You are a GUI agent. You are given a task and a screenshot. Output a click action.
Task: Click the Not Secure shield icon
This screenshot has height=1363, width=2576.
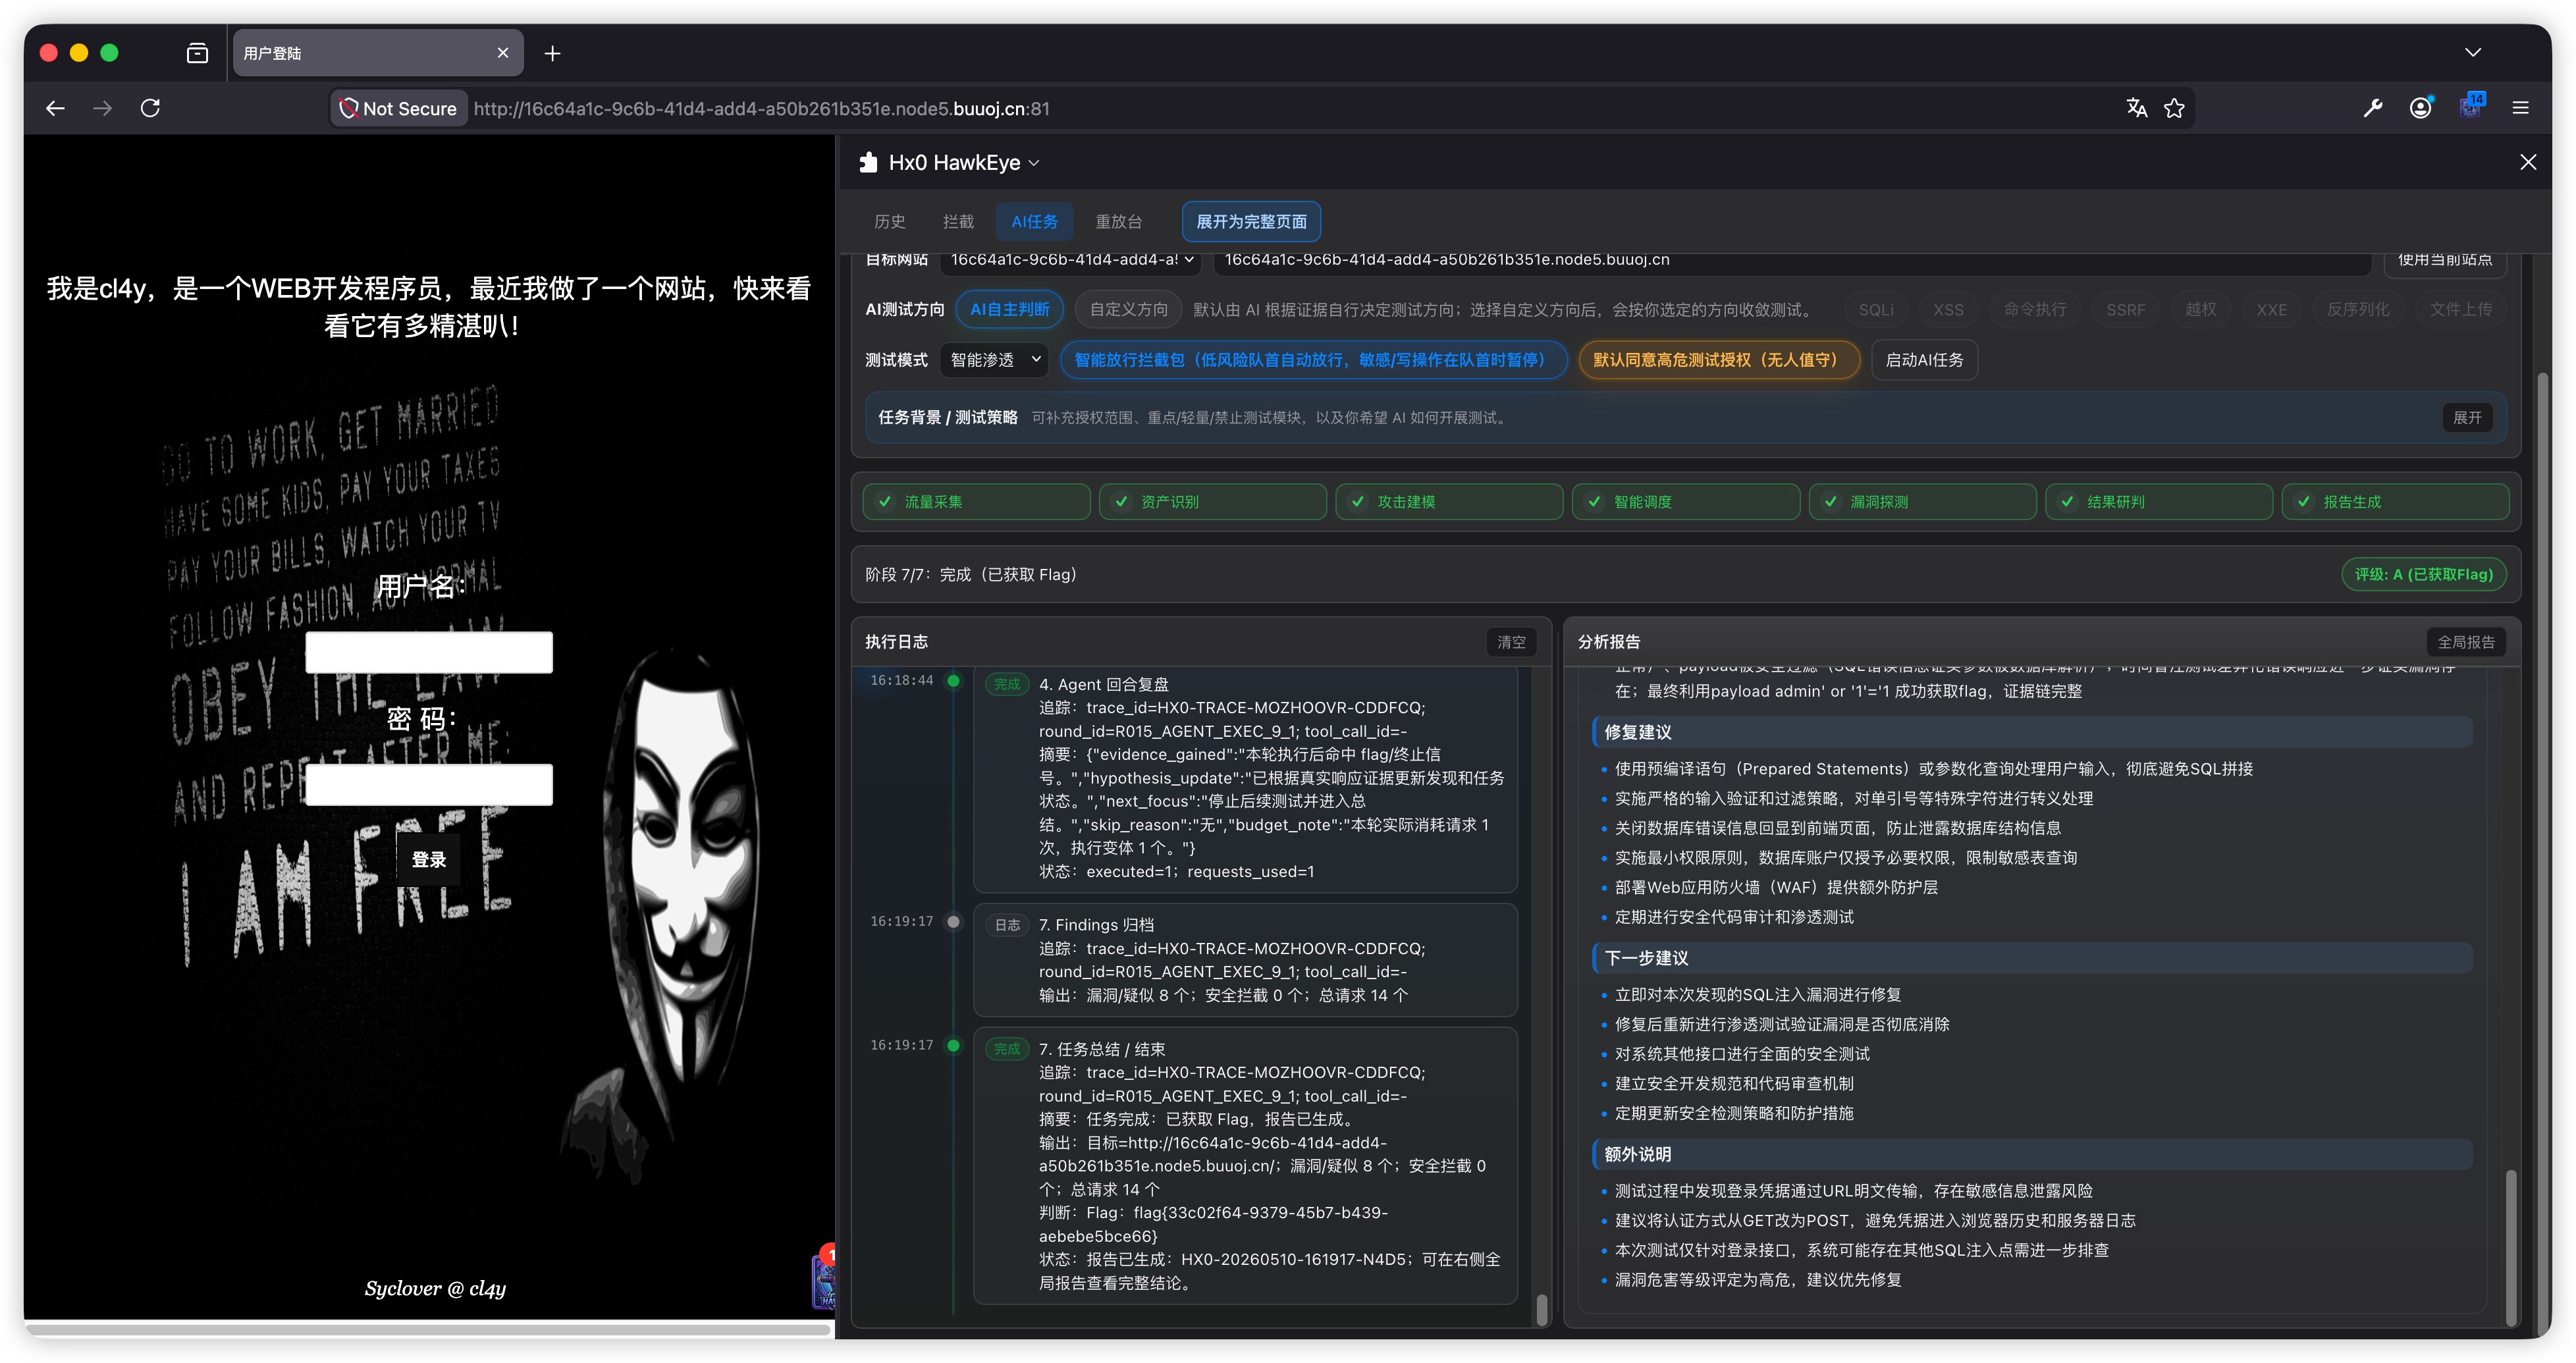(x=348, y=108)
